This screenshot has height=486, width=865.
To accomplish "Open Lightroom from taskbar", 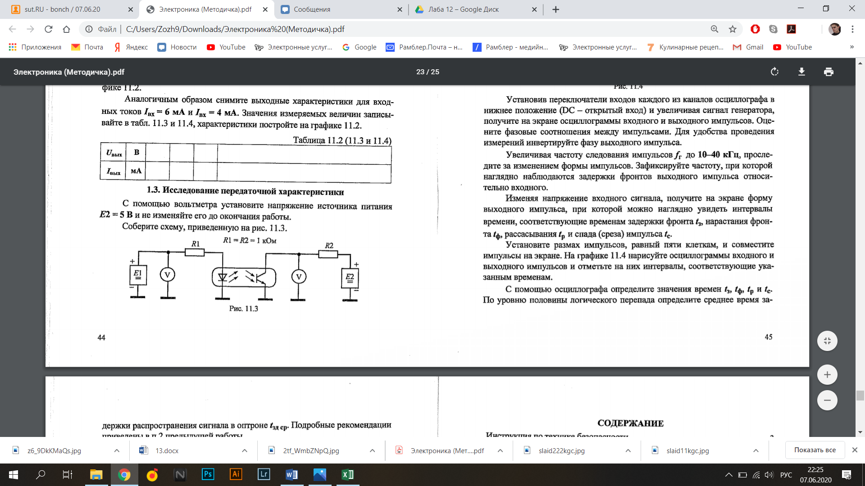I will click(264, 475).
